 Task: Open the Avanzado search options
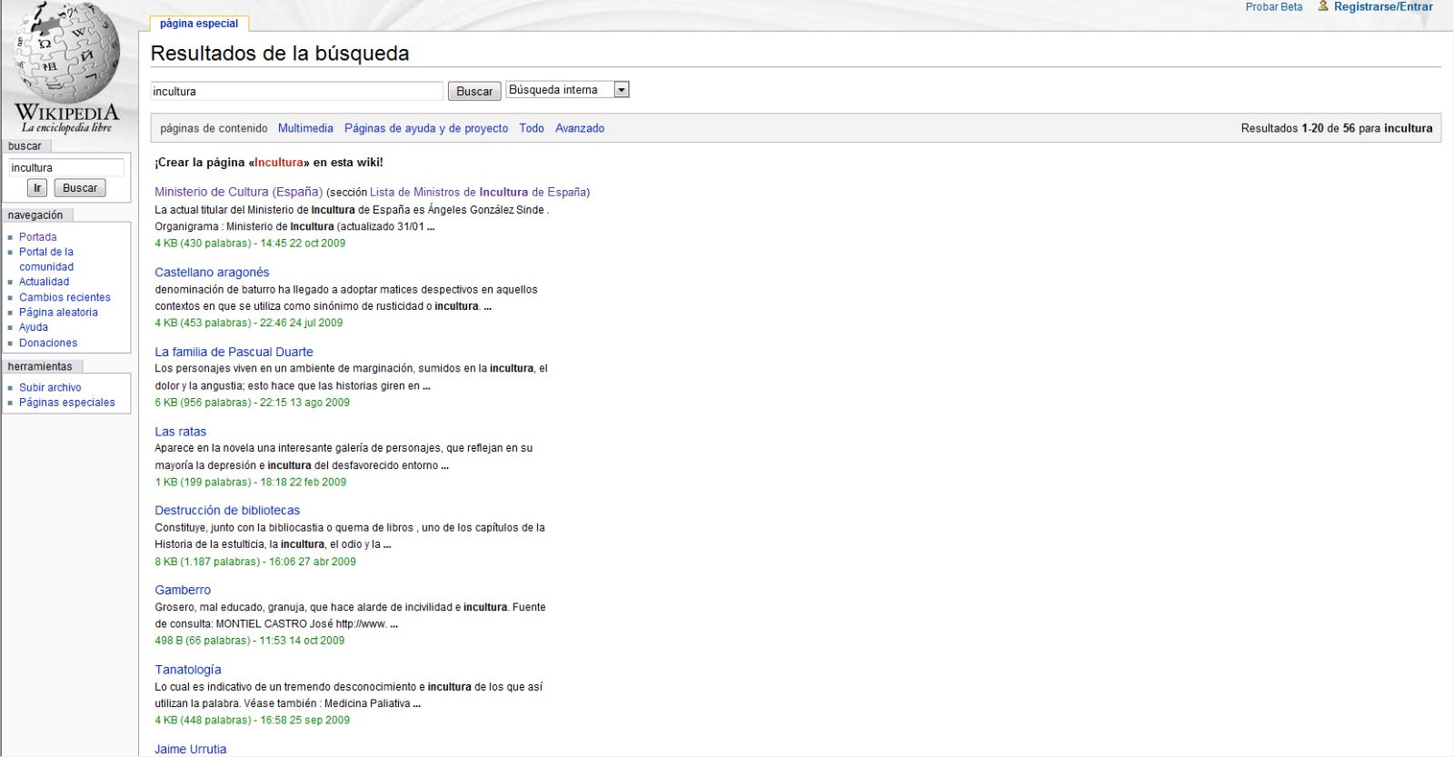pos(580,128)
